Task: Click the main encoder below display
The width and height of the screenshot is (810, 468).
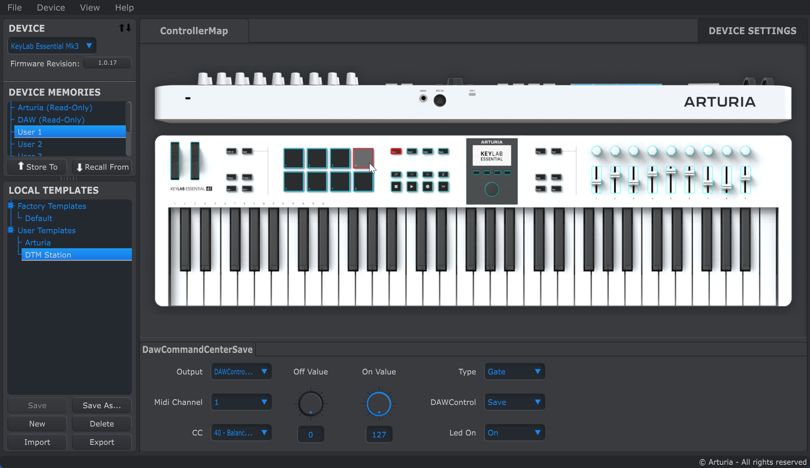Action: click(492, 189)
